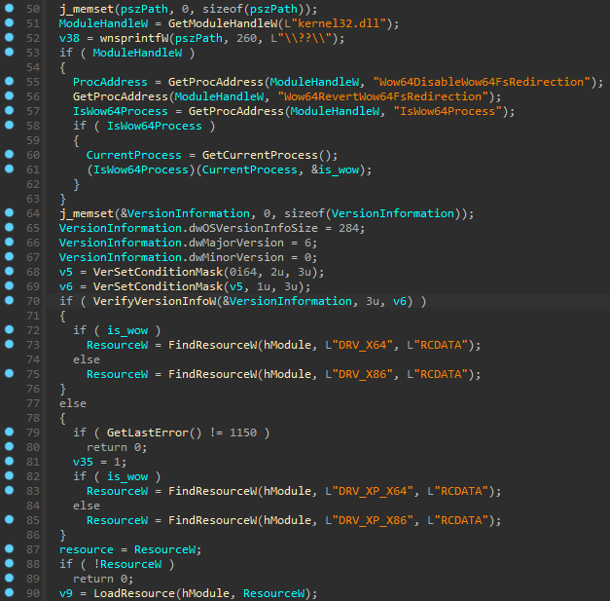Select lowercase resource variable on line 87
Viewport: 610px width, 601px height.
point(87,549)
